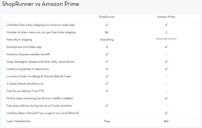Click Amazon Prime checkmark for Latest and greatest electronics
The height and width of the screenshot is (128, 202).
pos(166,69)
